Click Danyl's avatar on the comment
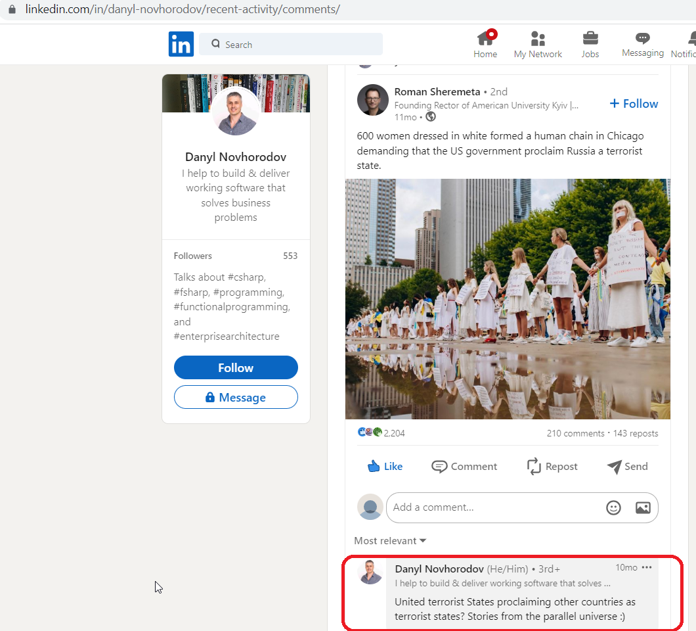The image size is (696, 631). tap(370, 572)
